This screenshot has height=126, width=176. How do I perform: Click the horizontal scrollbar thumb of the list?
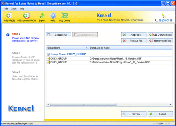[83, 104]
